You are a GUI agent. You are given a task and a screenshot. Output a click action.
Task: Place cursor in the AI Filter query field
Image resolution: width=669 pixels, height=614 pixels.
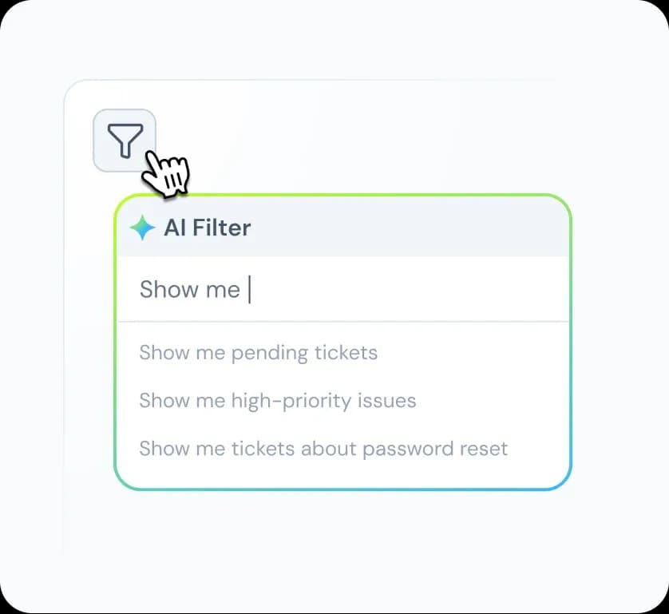(343, 289)
